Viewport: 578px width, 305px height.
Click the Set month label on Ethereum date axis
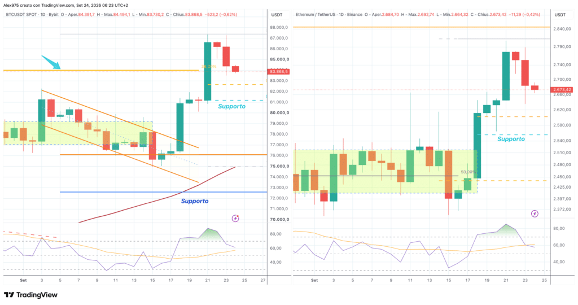pyautogui.click(x=314, y=280)
